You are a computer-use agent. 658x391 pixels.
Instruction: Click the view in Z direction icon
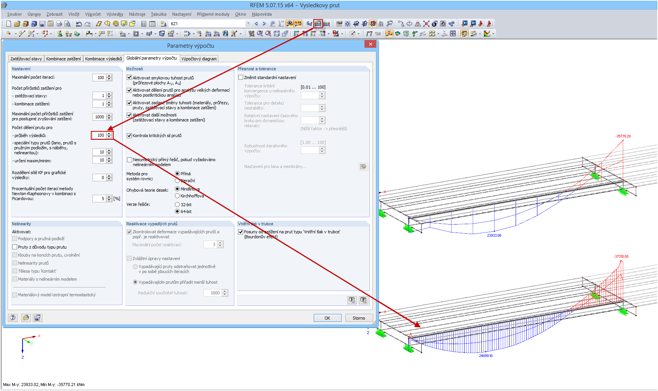point(313,34)
